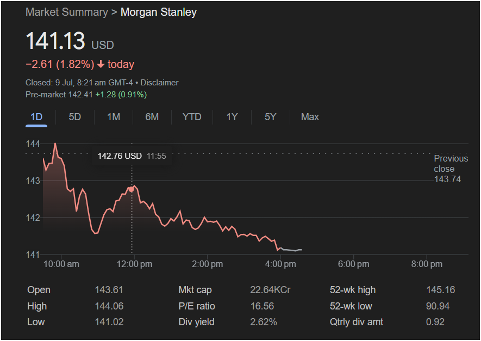Viewport: 481px width, 341px height.
Task: Click the Open value 143.61
Action: click(109, 290)
